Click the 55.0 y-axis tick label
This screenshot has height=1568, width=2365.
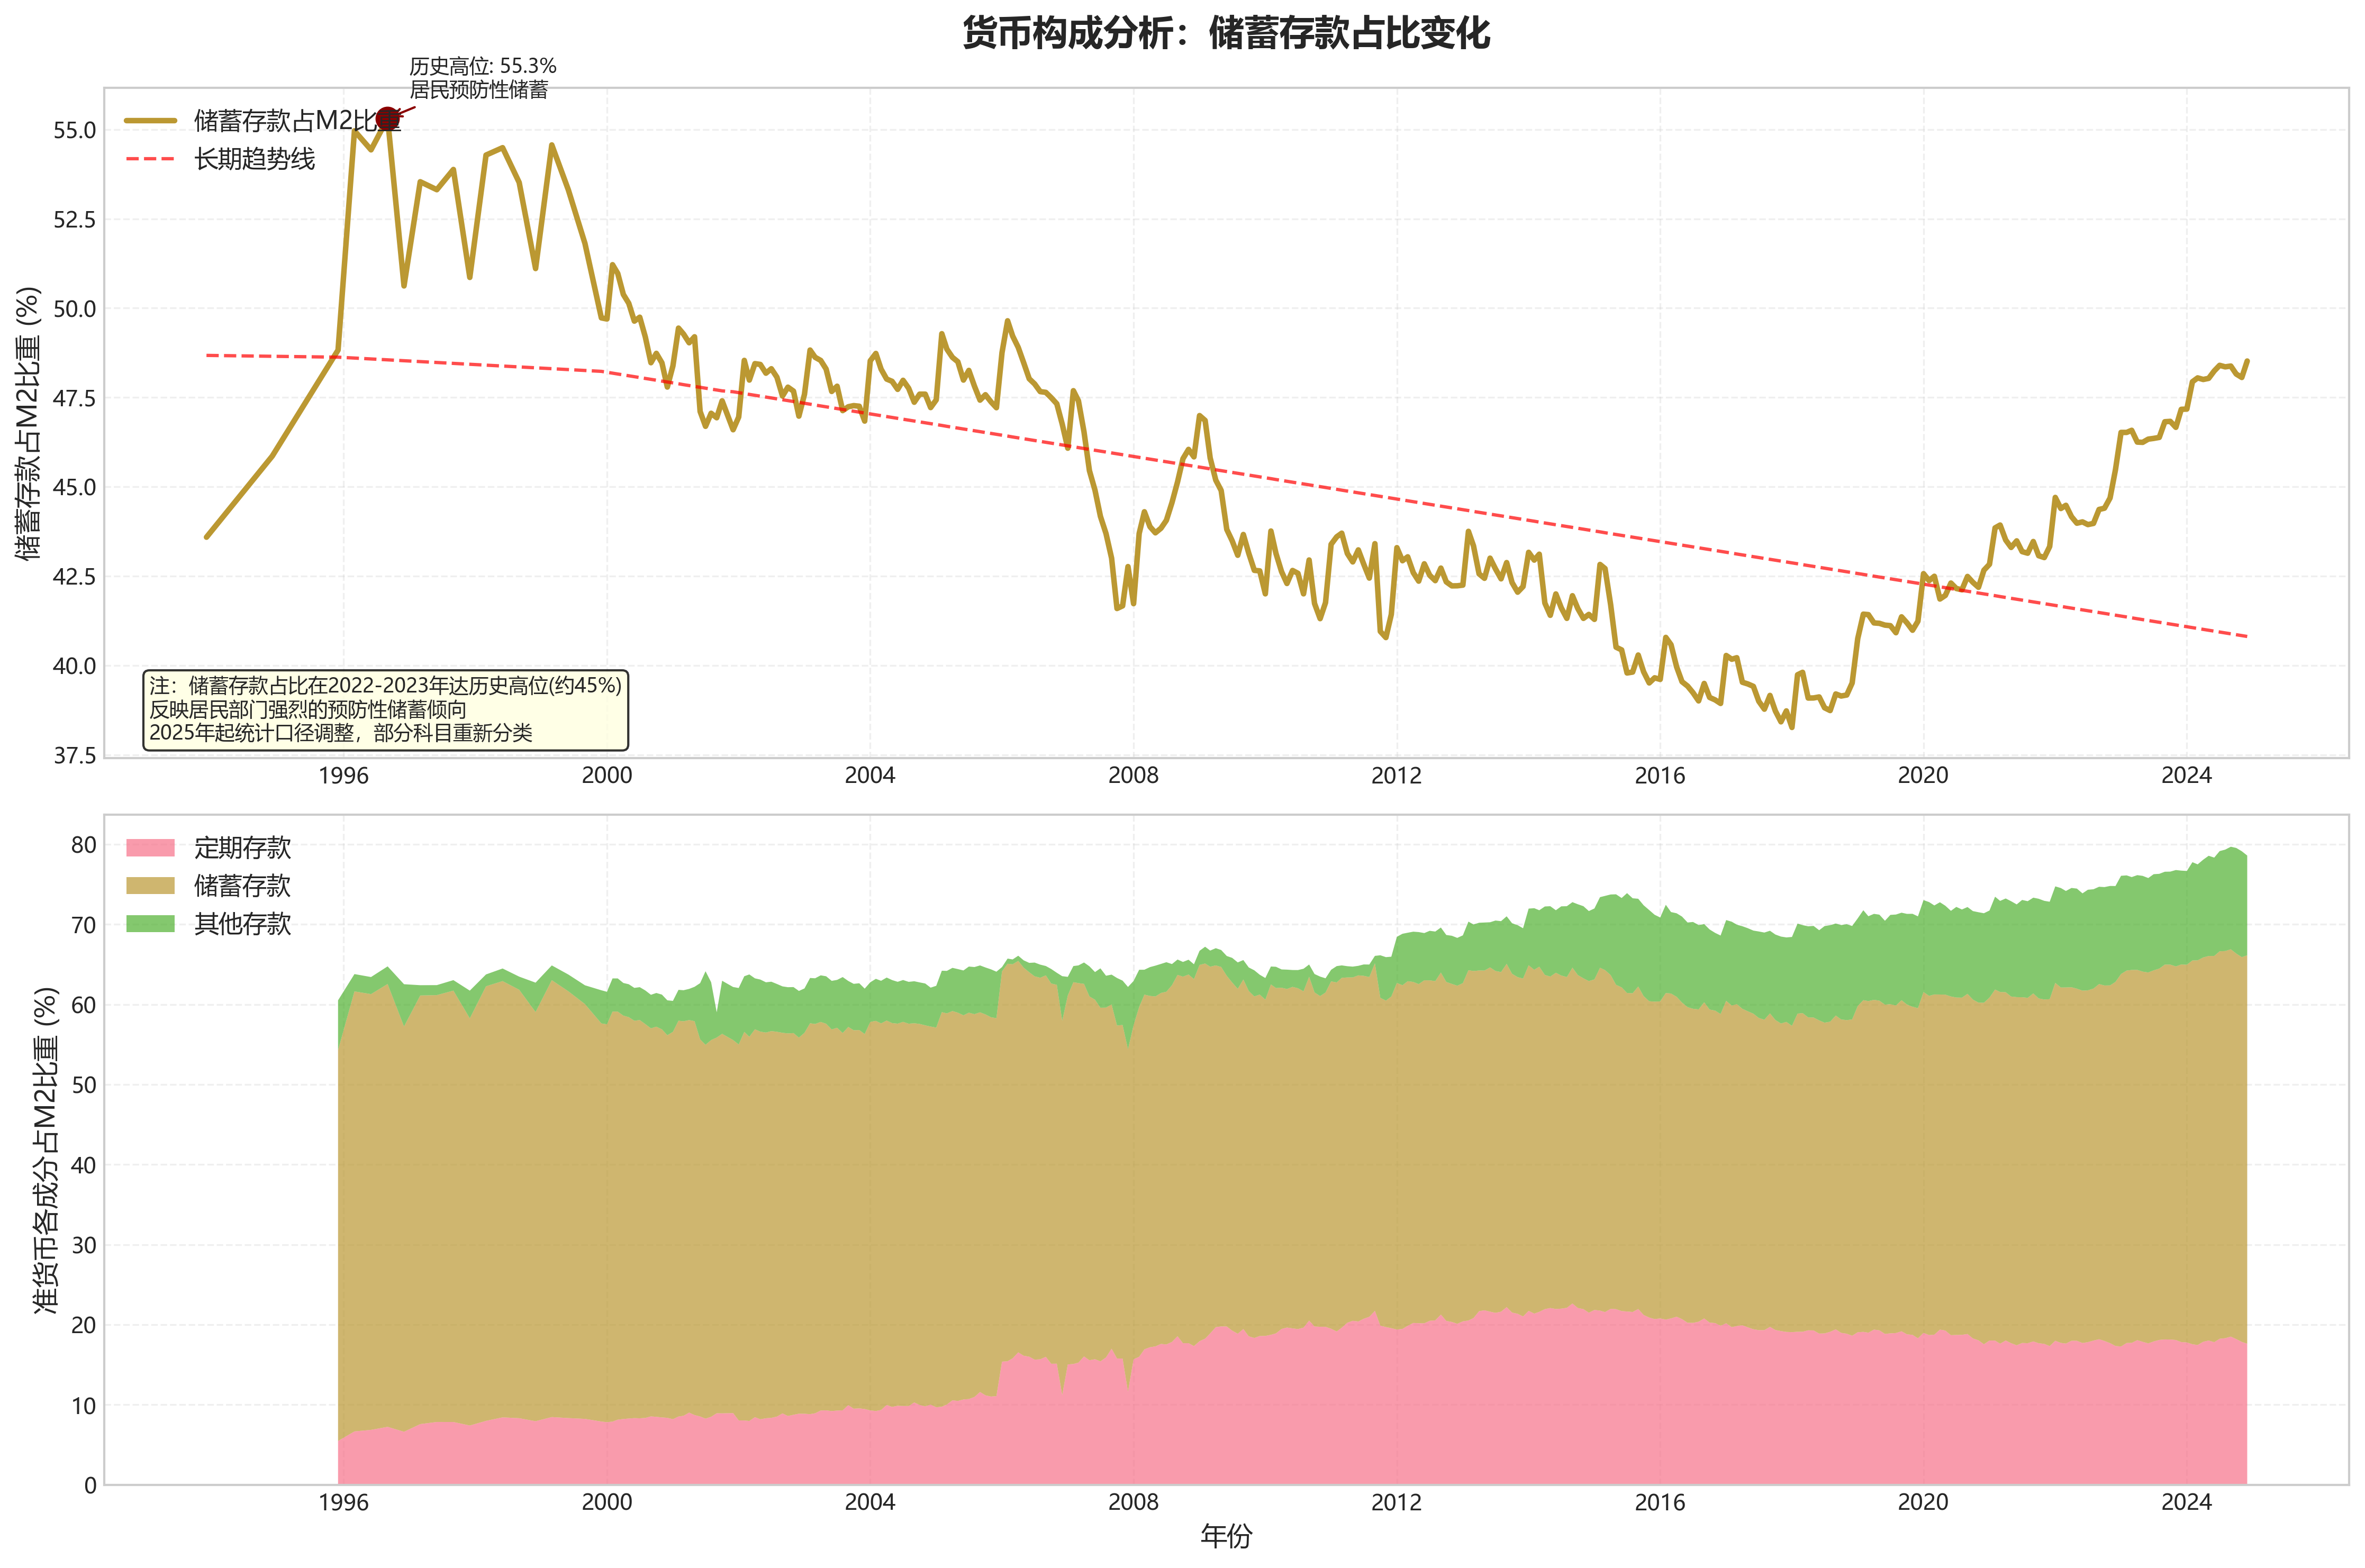point(74,131)
